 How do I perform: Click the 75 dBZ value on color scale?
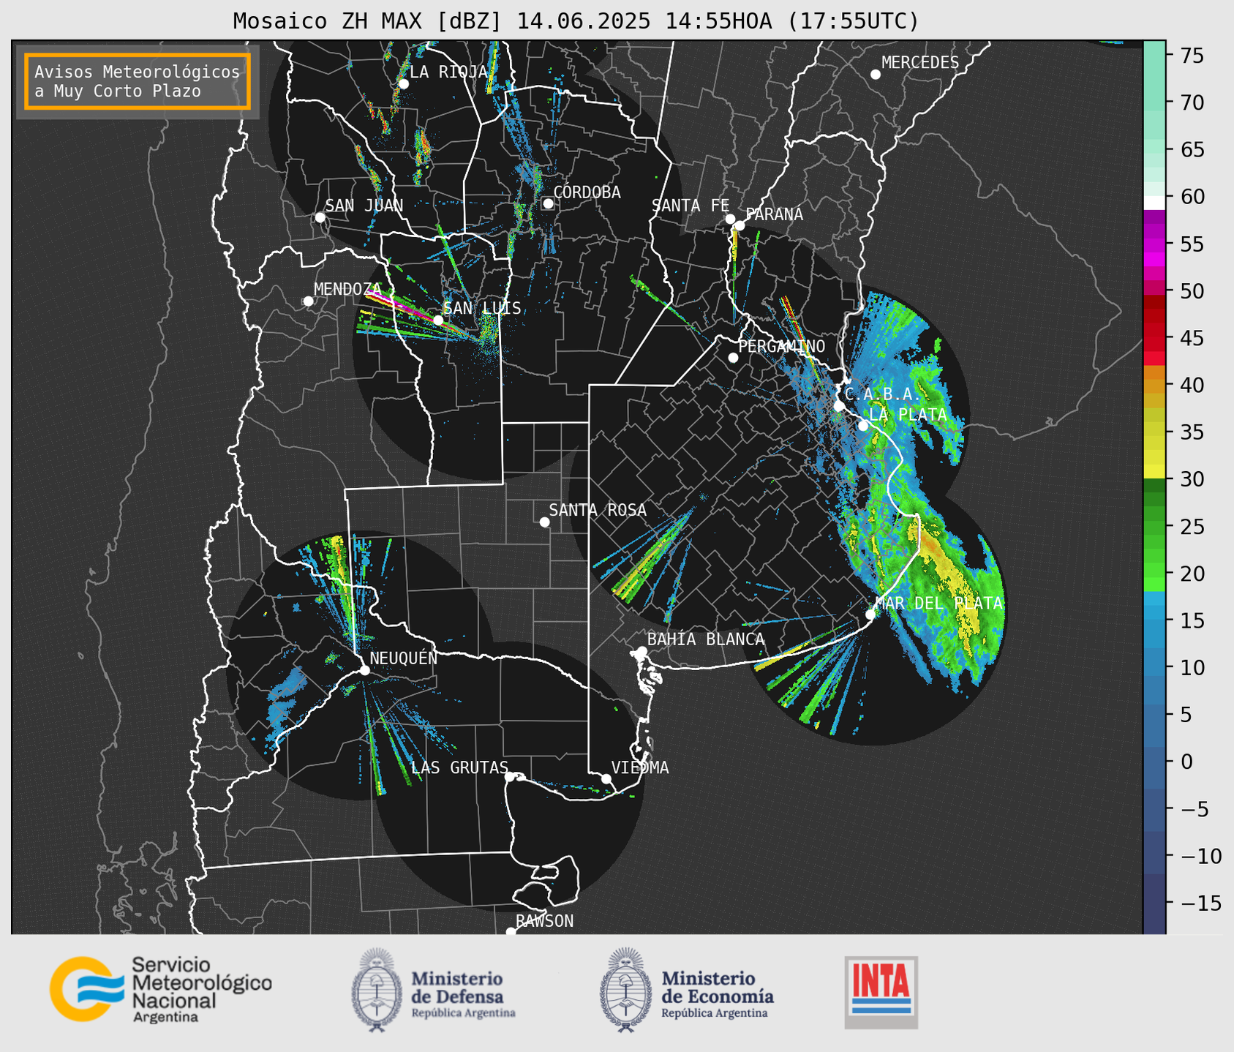click(x=1192, y=56)
